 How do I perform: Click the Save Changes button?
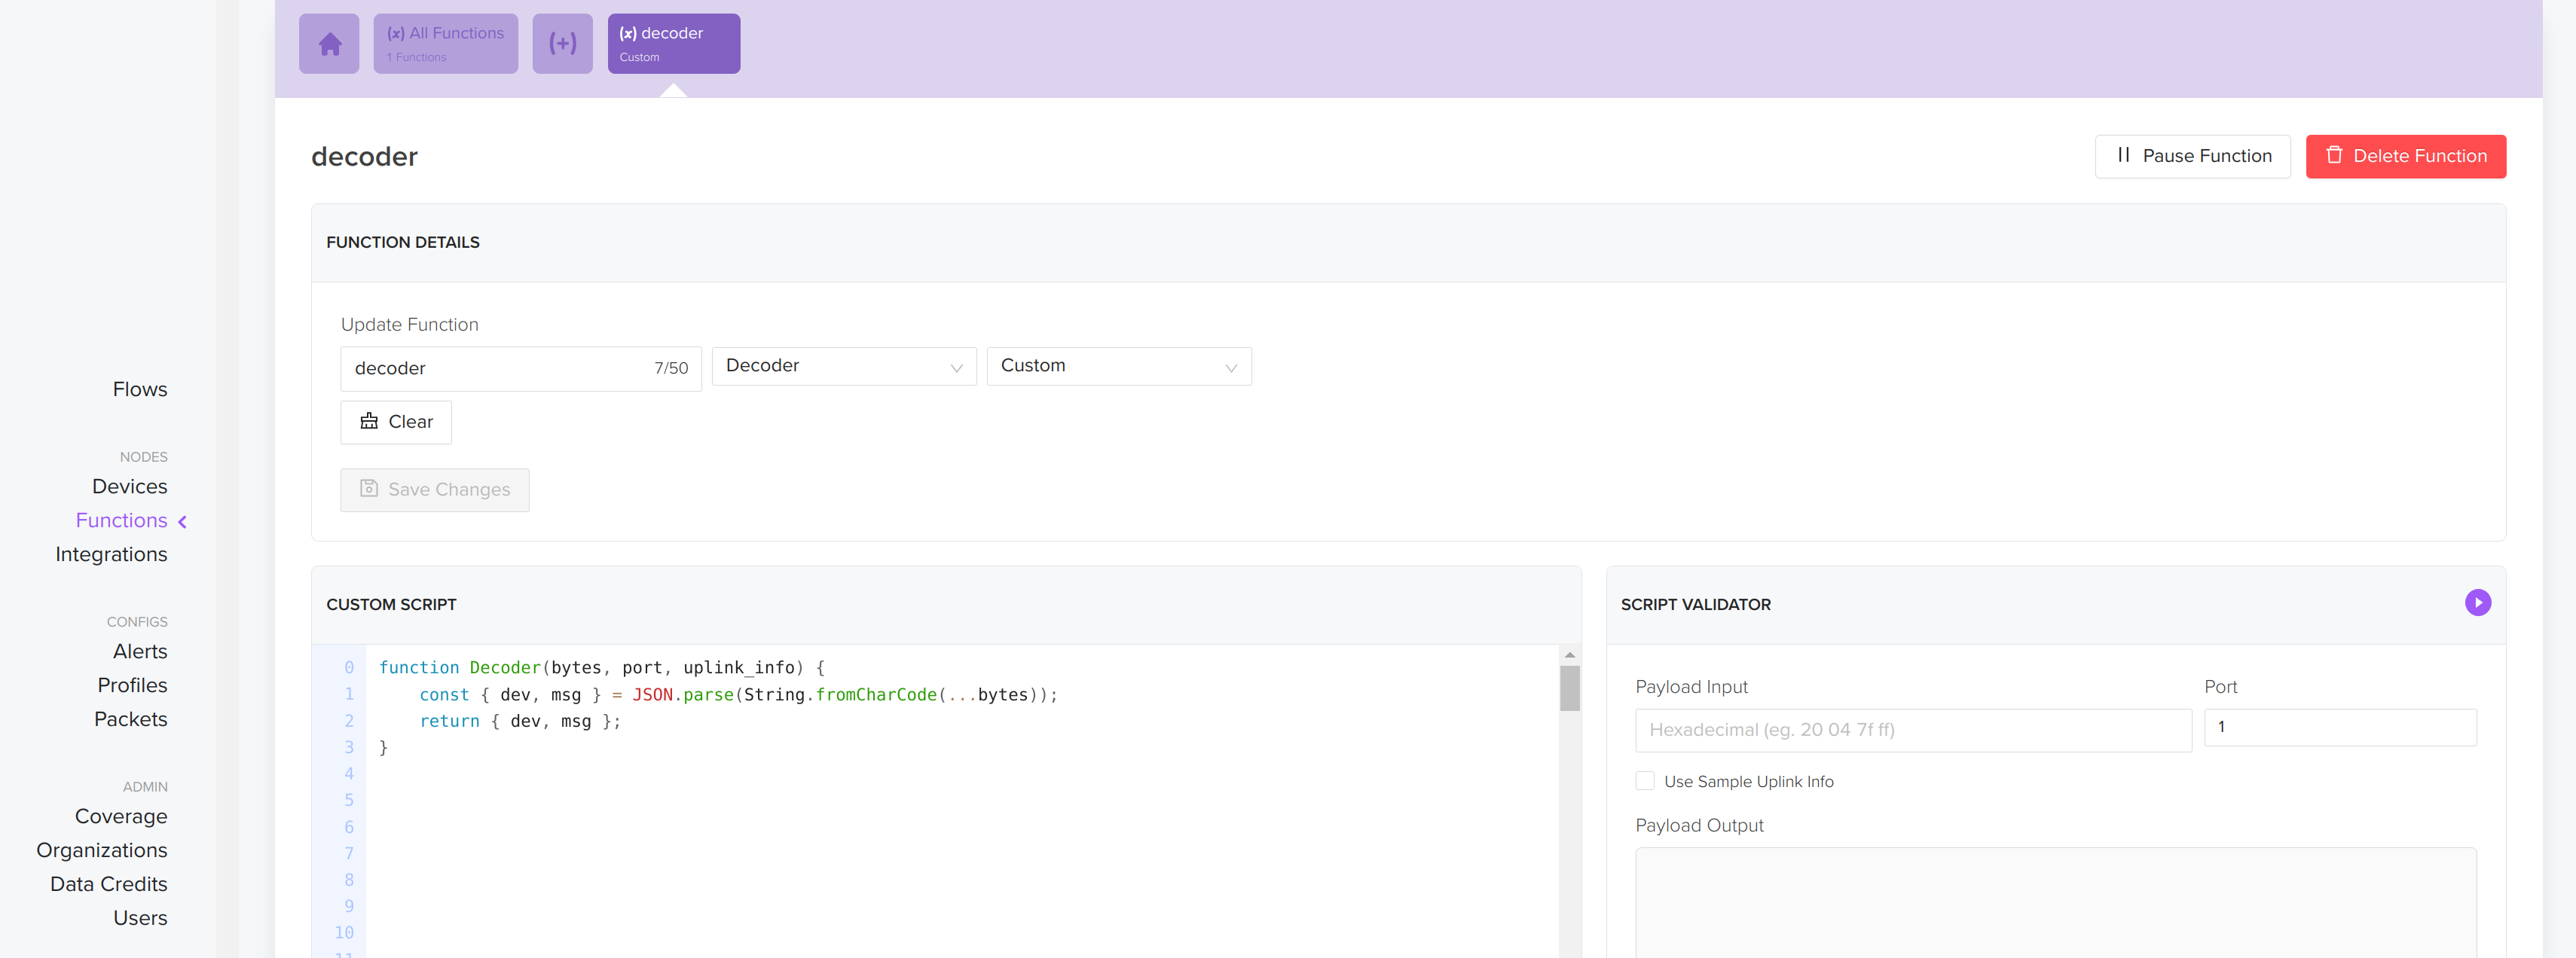[434, 490]
